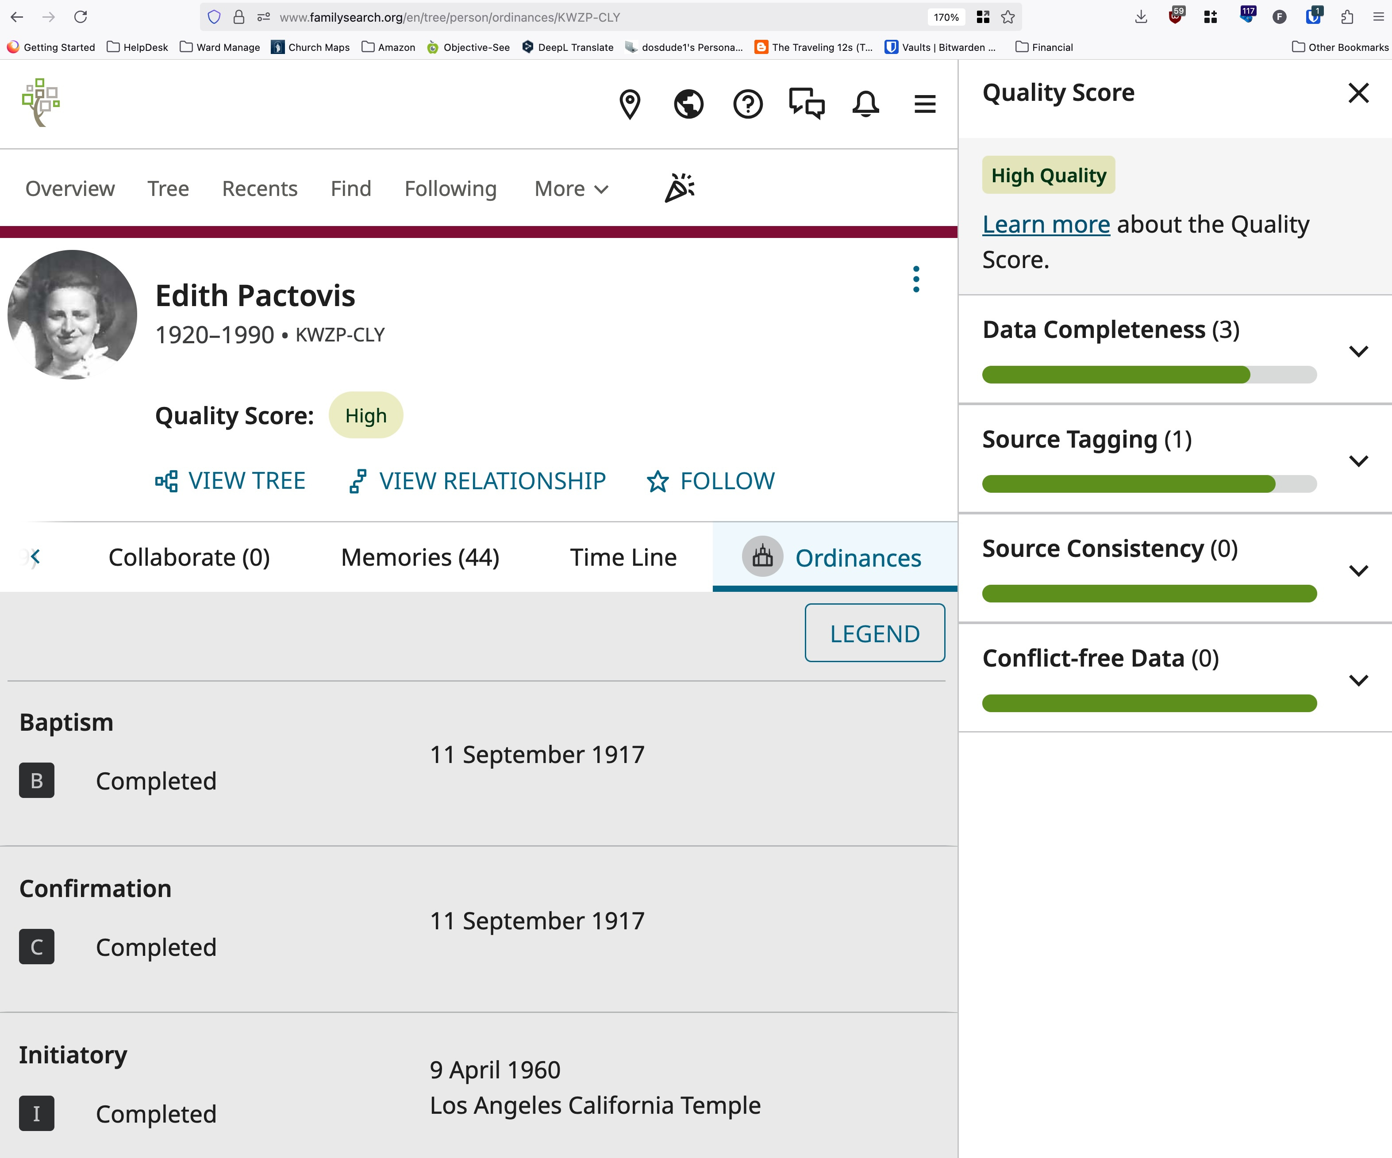The image size is (1392, 1158).
Task: Click Edith Pactovis portrait photo
Action: 72,314
